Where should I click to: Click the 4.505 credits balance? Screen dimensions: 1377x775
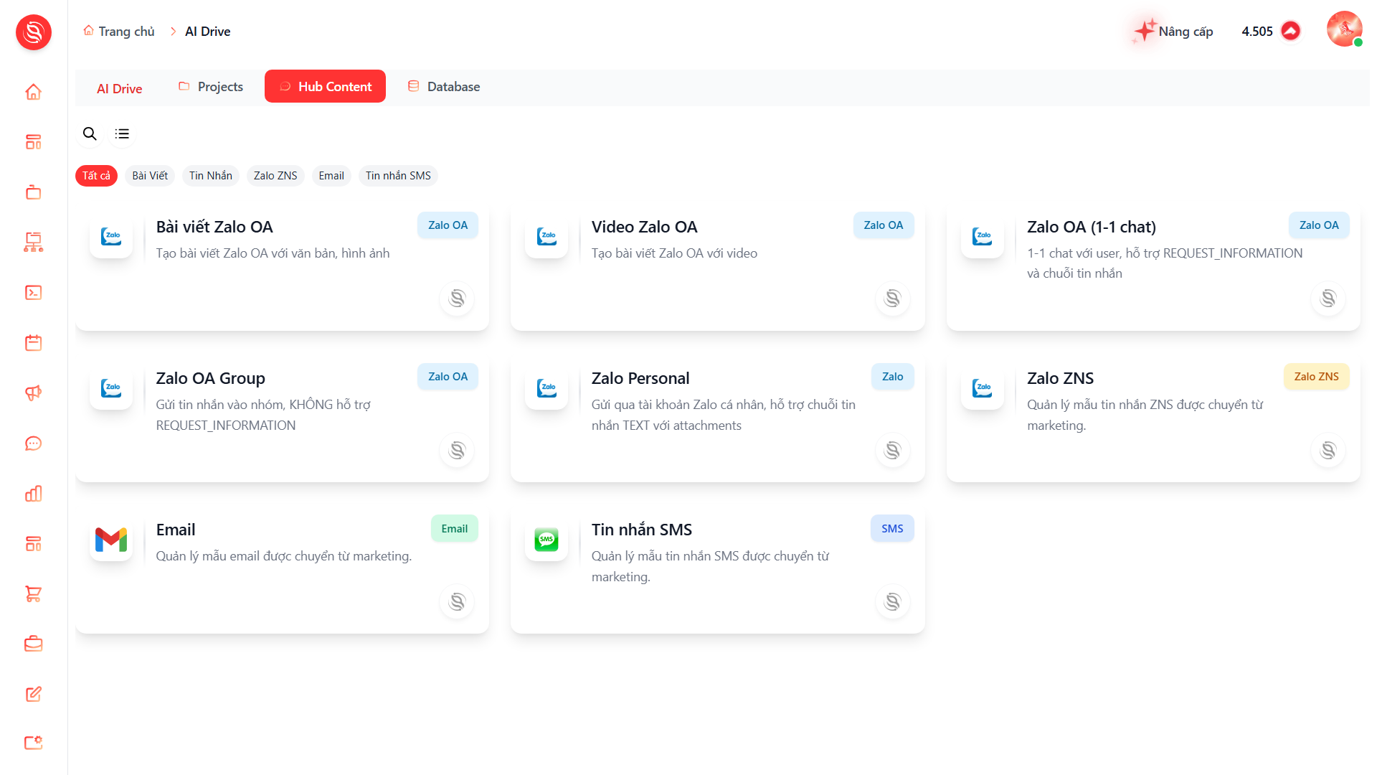[1257, 32]
